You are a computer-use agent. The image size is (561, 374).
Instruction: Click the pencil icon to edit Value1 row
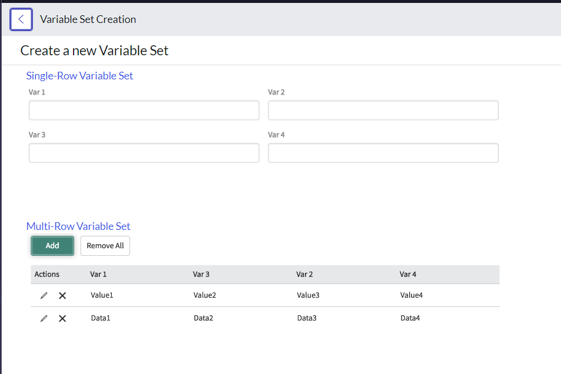[x=44, y=295]
